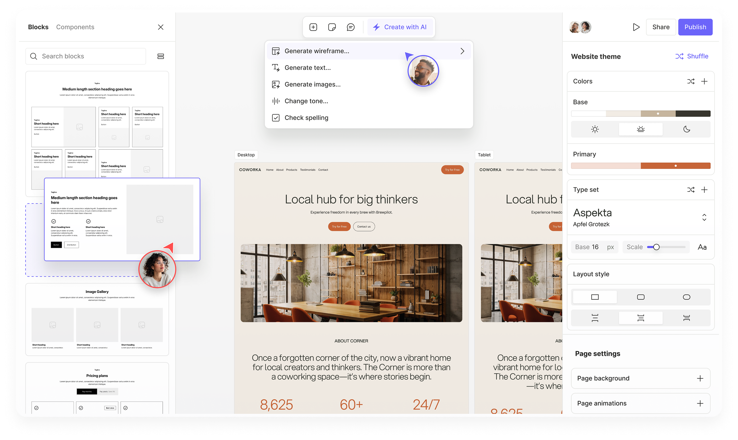Expand the Page background setting
738x440 pixels.
tap(700, 378)
